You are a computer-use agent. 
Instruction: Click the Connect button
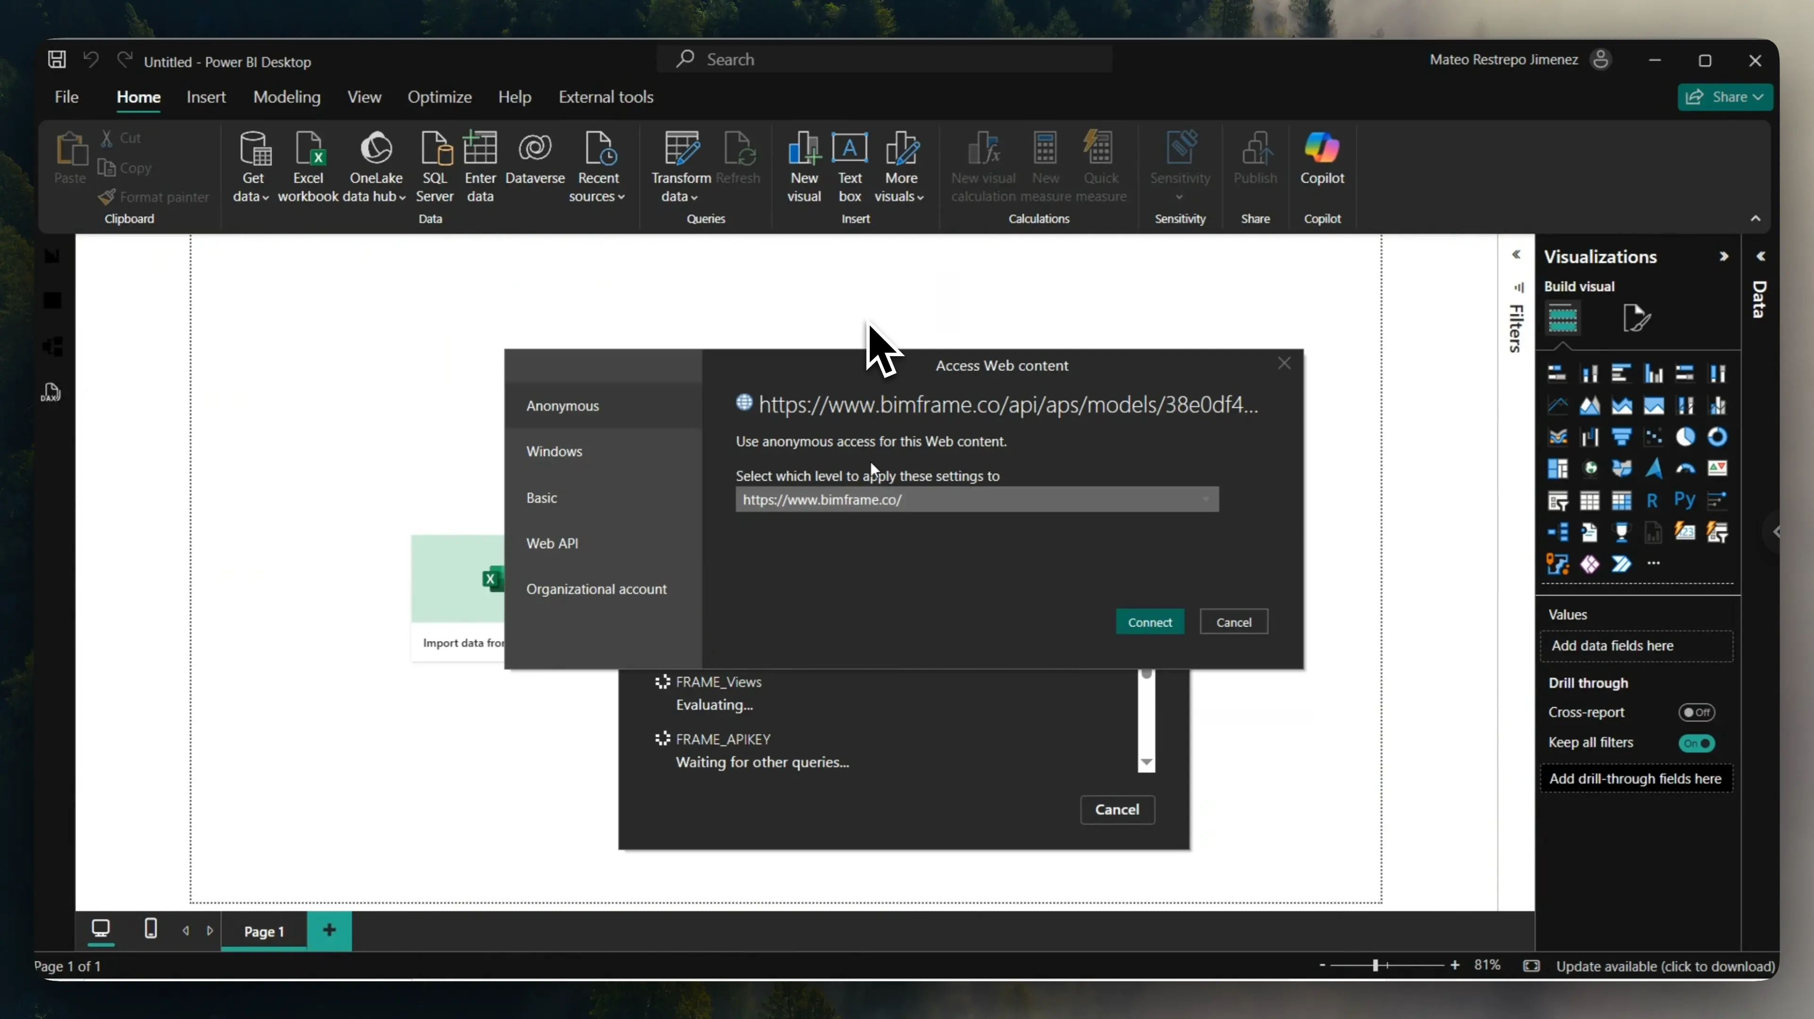1149,622
